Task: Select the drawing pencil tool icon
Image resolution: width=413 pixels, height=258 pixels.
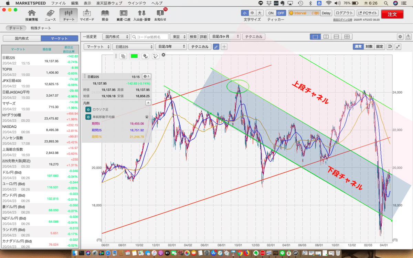Action: tap(216, 47)
